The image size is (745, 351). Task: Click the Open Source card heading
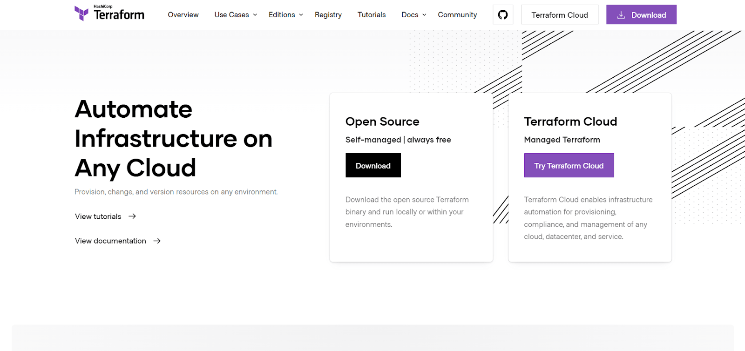(x=382, y=121)
